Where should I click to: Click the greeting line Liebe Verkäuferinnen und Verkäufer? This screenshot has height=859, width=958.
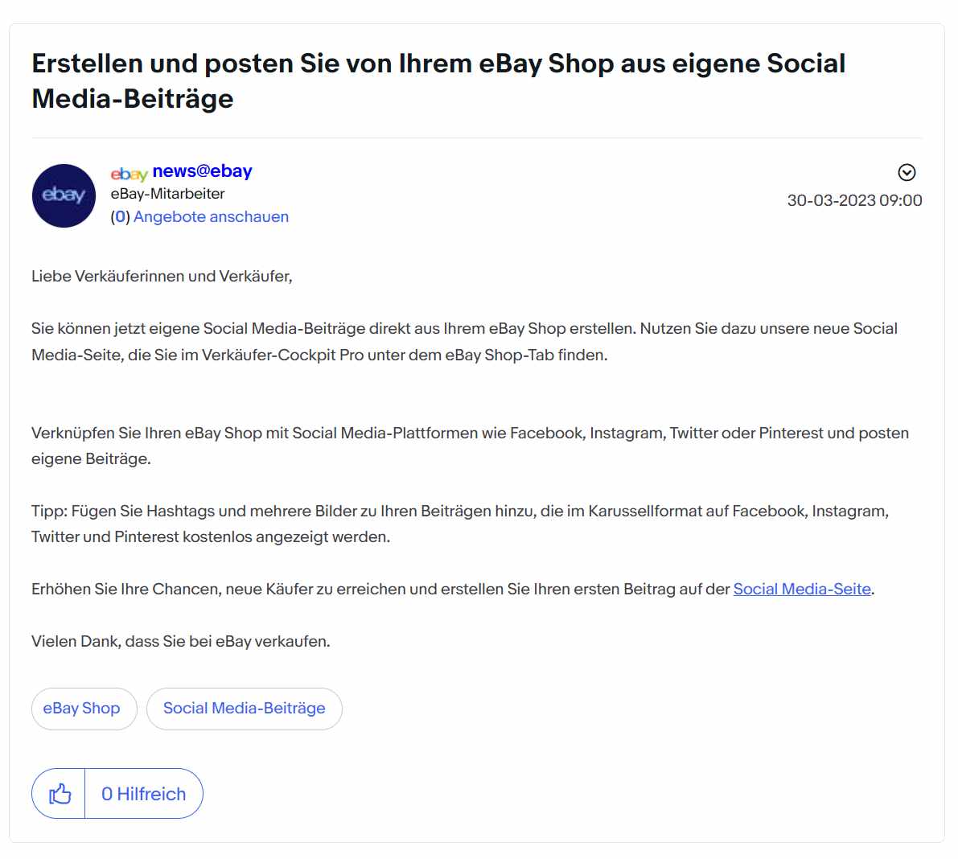[x=162, y=276]
